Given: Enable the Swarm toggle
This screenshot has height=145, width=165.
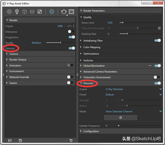Looking at the screenshot, I should pyautogui.click(x=70, y=83).
